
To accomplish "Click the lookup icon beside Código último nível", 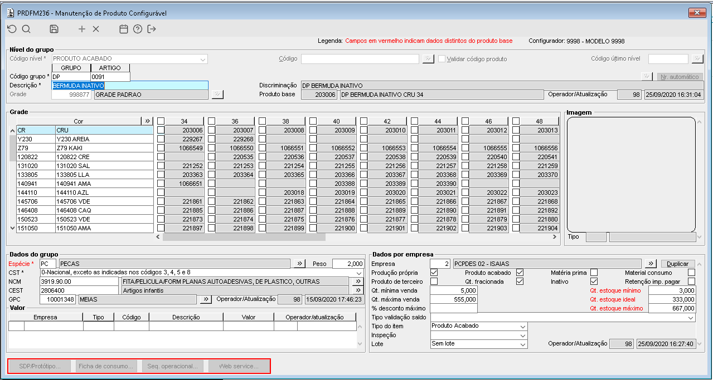I will (x=697, y=58).
